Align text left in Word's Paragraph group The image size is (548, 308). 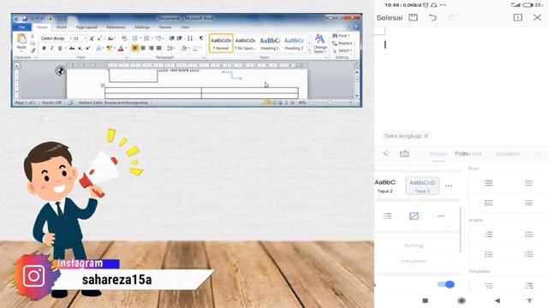[x=135, y=48]
